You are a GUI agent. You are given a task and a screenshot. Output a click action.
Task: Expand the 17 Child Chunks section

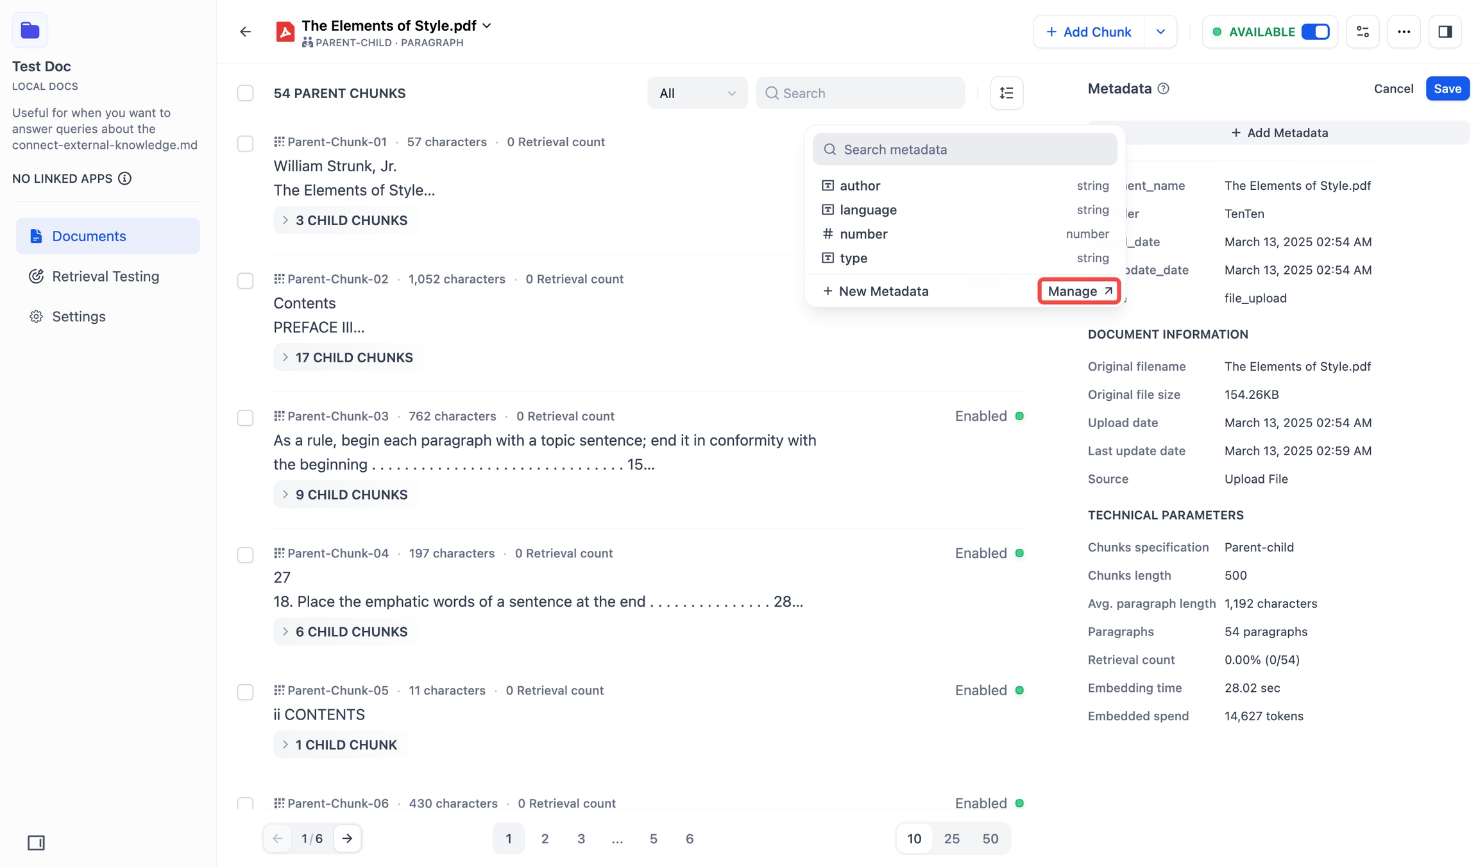[348, 357]
